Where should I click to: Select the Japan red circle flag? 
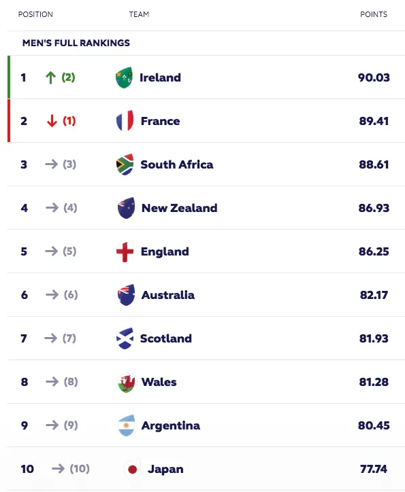pos(132,469)
